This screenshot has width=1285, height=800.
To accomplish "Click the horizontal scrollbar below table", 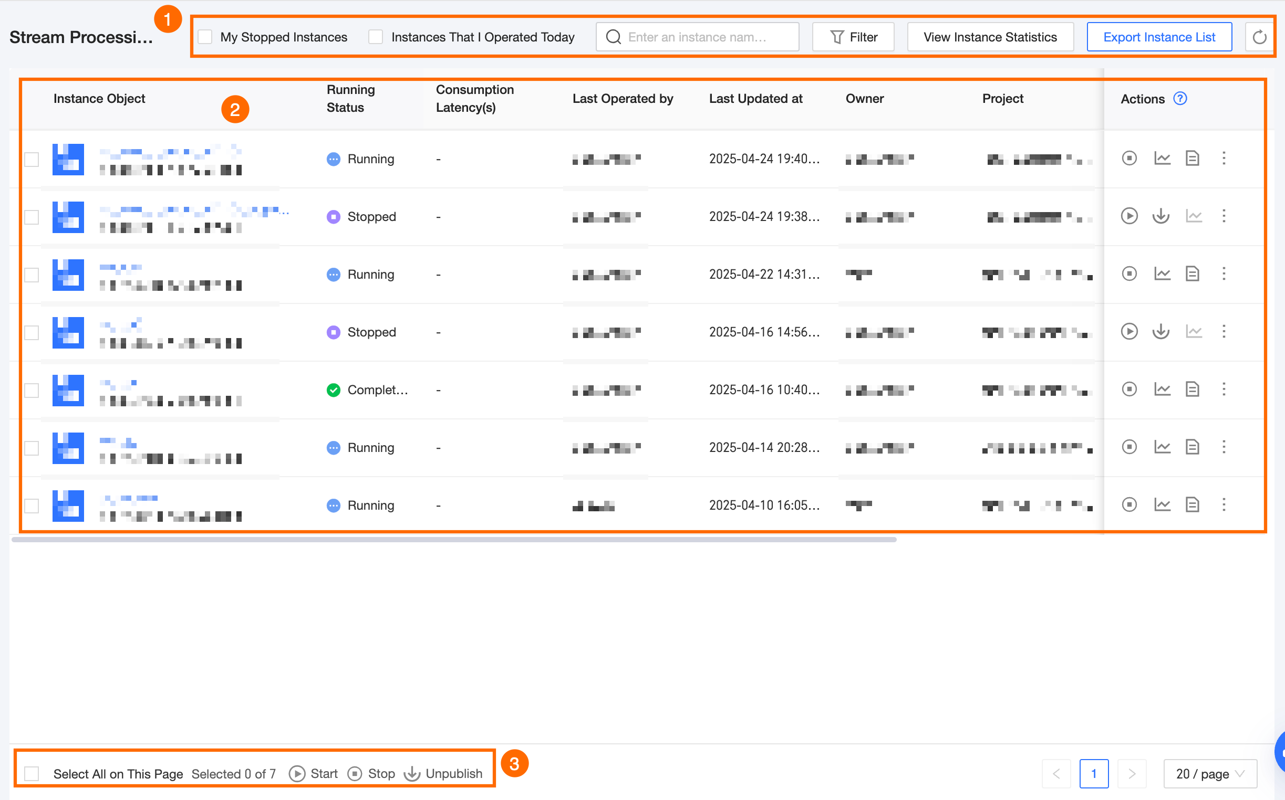I will [x=454, y=540].
